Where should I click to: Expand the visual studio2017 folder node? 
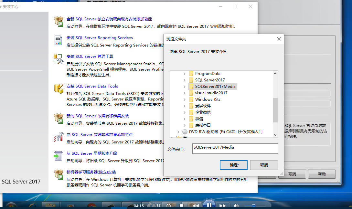184,93
